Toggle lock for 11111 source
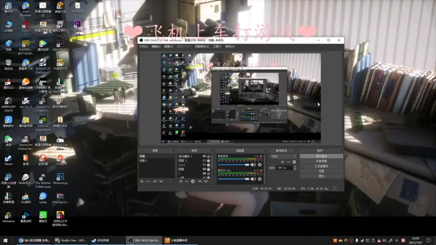 click(x=208, y=165)
